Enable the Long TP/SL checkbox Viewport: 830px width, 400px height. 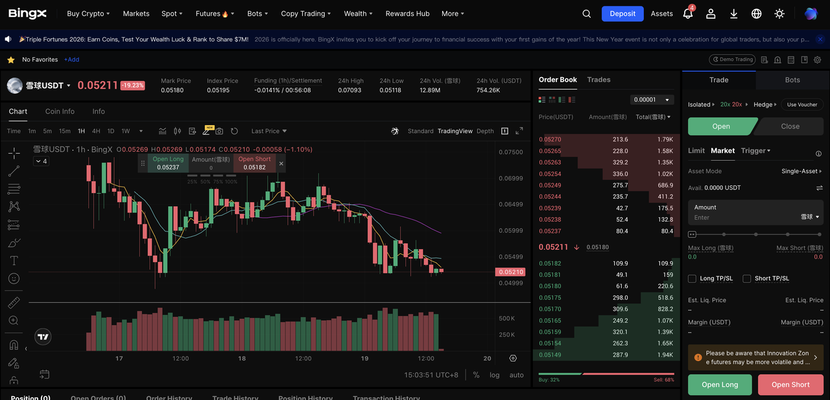tap(693, 279)
